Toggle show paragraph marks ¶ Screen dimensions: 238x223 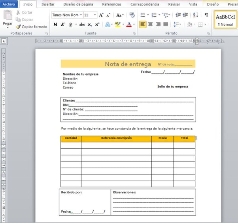(x=206, y=15)
